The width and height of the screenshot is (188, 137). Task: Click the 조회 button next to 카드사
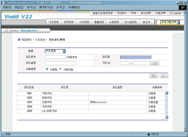(155, 63)
